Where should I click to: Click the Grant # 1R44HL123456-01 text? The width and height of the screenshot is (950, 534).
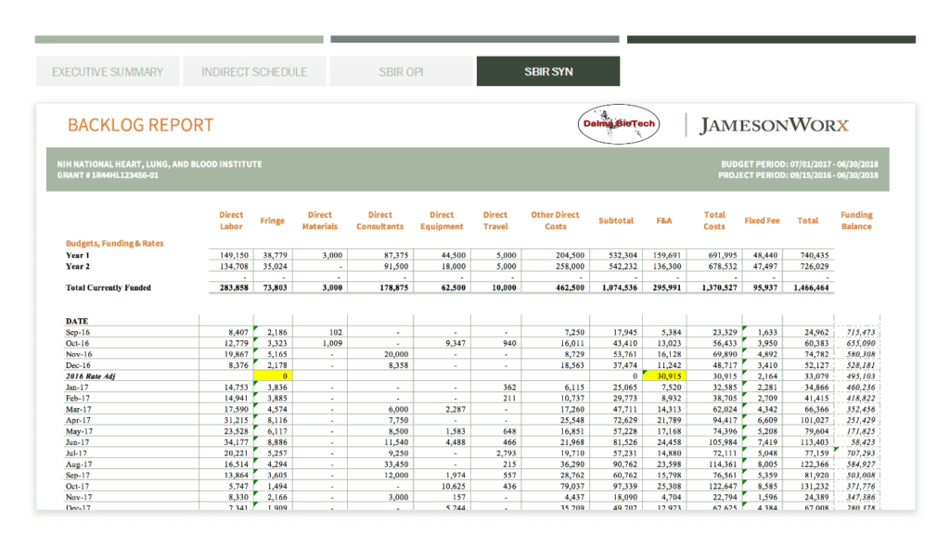pyautogui.click(x=108, y=175)
